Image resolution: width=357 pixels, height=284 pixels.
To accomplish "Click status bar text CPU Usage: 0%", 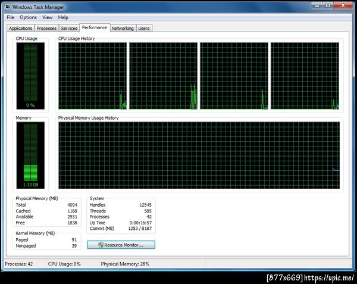I will pyautogui.click(x=64, y=264).
